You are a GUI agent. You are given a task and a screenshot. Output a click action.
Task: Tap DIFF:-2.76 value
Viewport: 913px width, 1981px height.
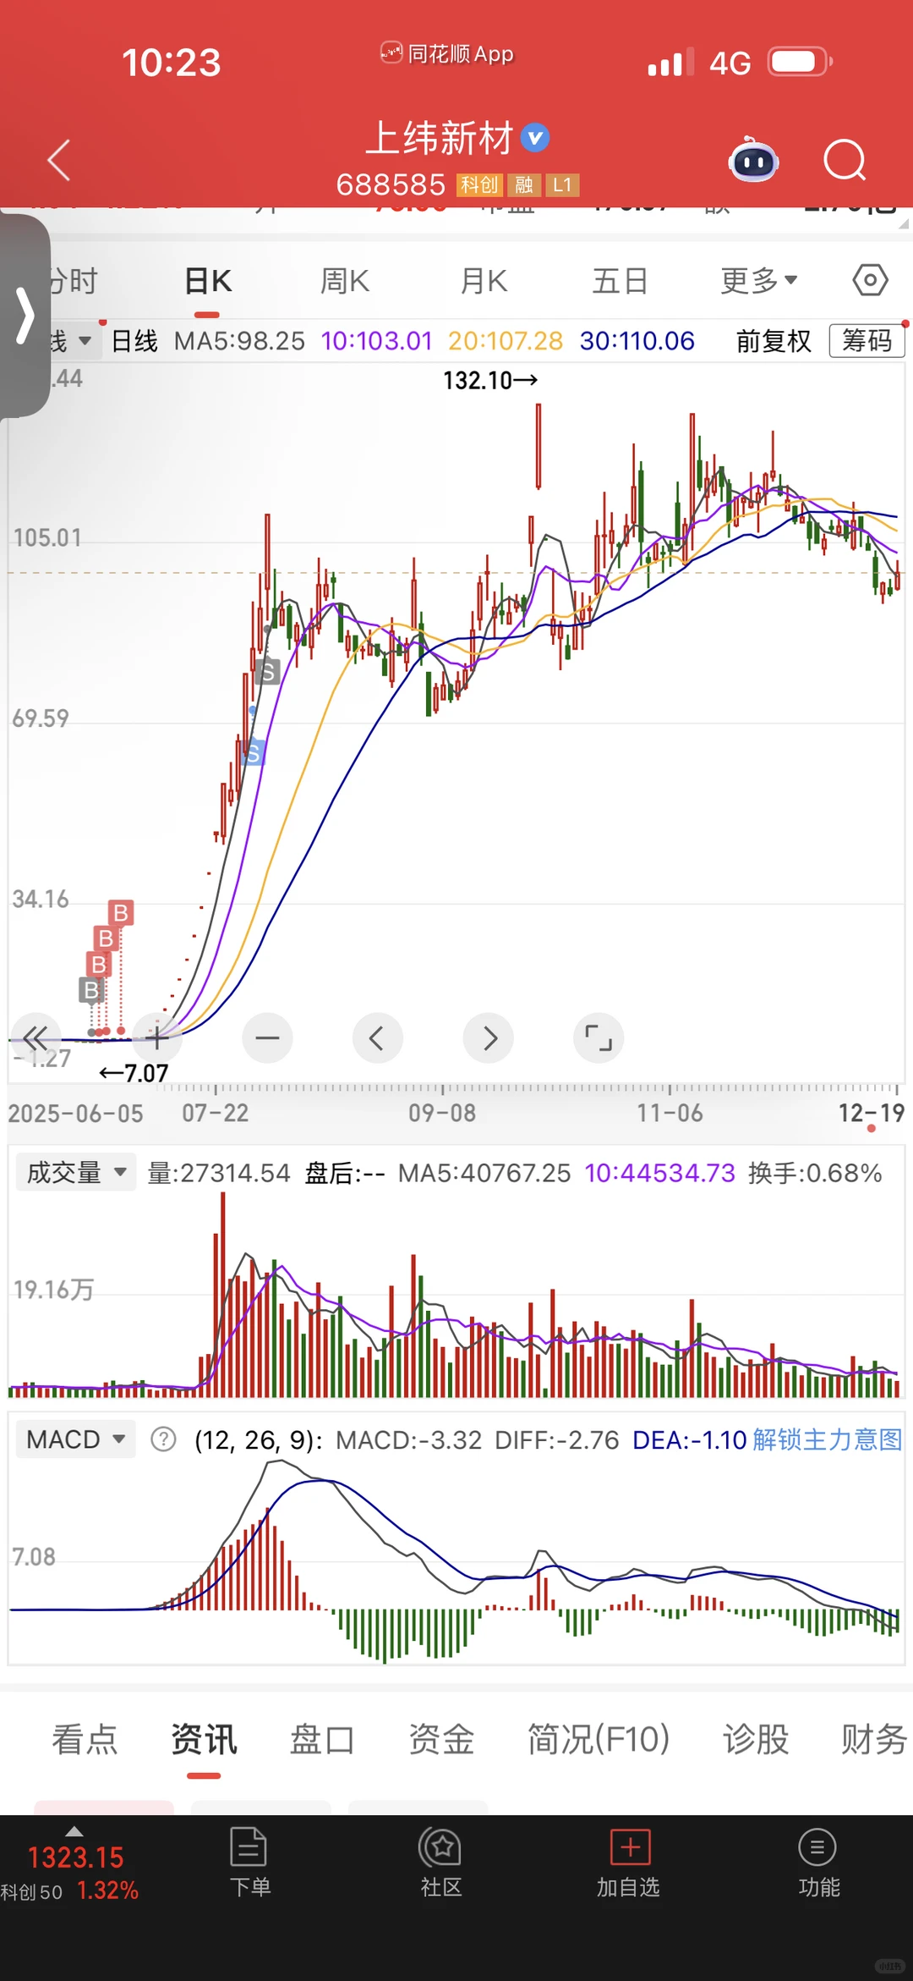click(557, 1439)
